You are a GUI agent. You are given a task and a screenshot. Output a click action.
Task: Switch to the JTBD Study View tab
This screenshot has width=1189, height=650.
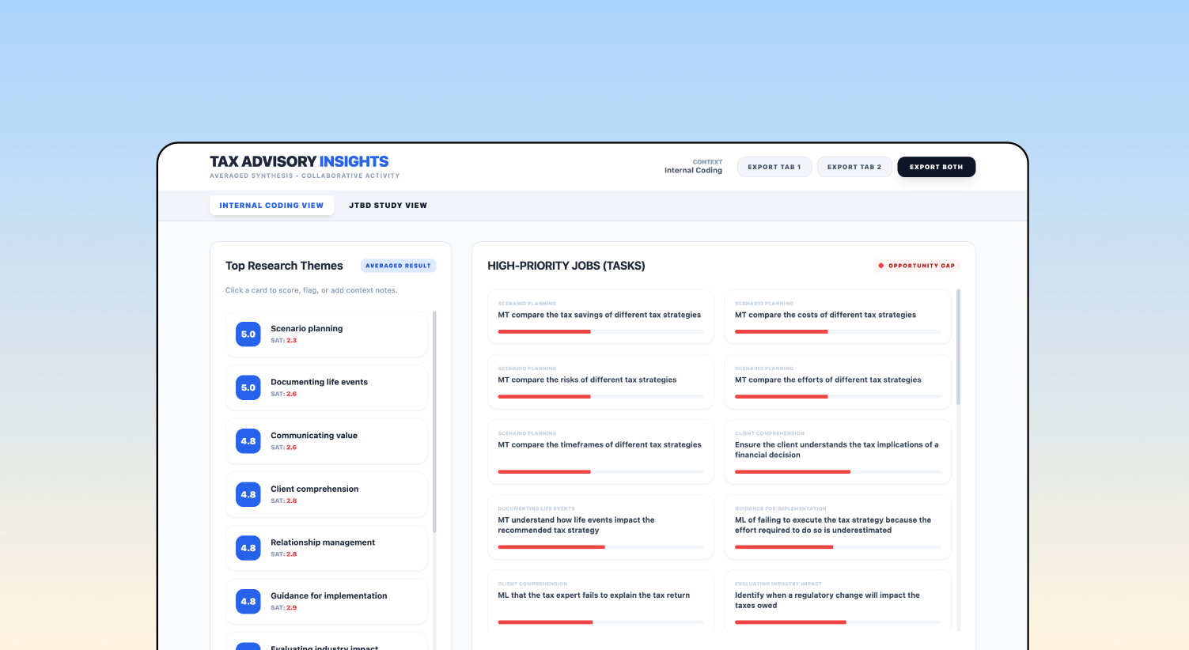coord(388,206)
